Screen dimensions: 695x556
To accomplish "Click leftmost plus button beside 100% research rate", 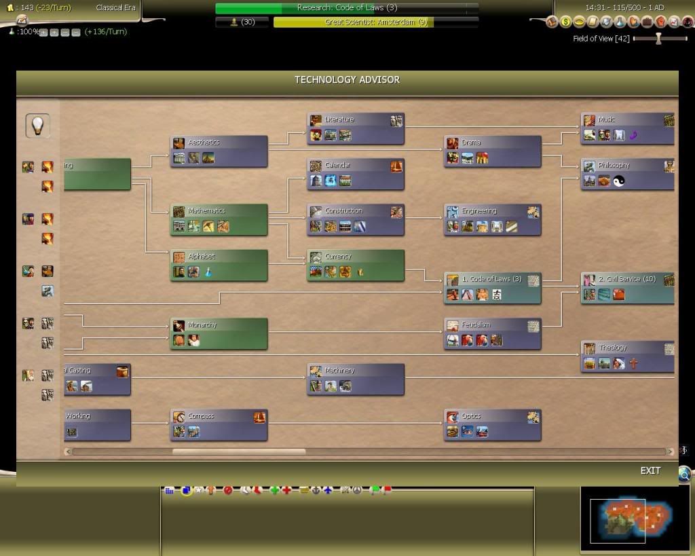I will coord(43,33).
